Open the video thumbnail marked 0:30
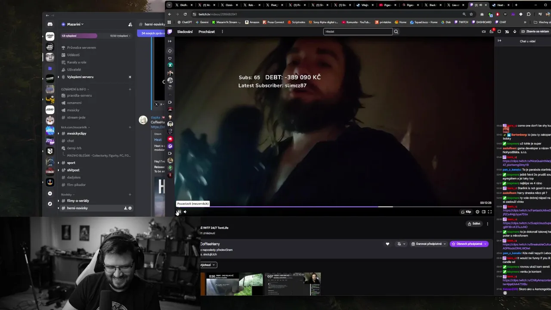Viewport: 551px width, 310px height. [235, 284]
